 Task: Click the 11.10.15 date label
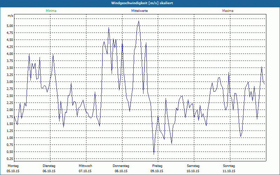click(x=229, y=171)
